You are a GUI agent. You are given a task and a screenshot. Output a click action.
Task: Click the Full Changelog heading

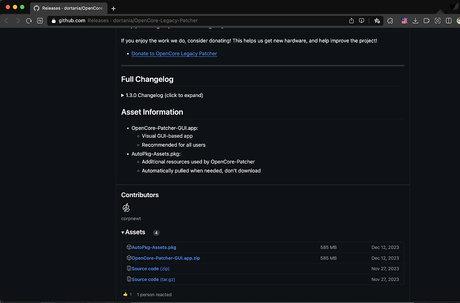coord(147,79)
